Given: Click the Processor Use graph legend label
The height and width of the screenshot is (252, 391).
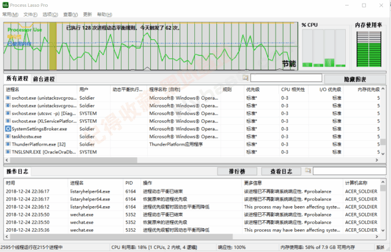Looking at the screenshot, I should (24, 30).
